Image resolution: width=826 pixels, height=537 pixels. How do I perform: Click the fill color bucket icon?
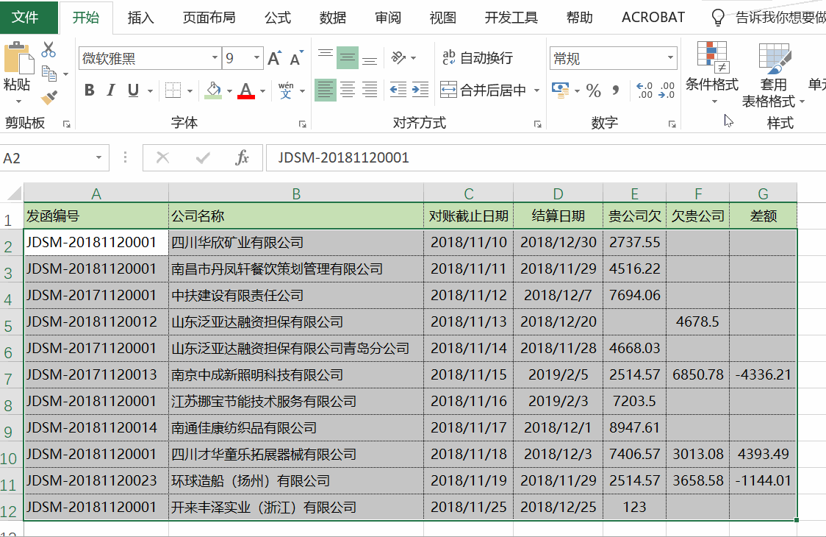[x=213, y=90]
